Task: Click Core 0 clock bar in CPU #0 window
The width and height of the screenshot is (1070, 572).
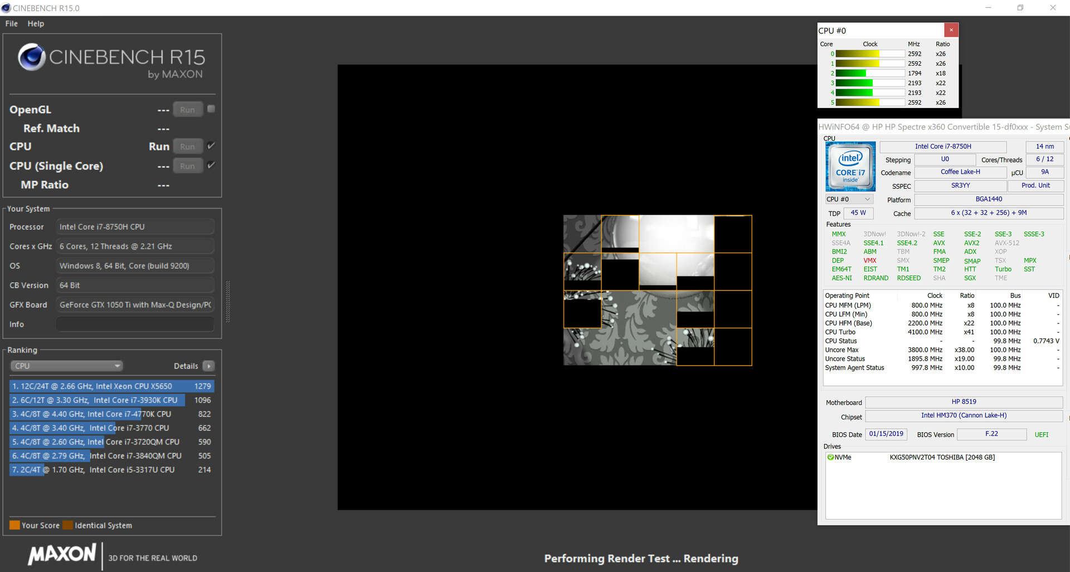Action: pos(870,54)
